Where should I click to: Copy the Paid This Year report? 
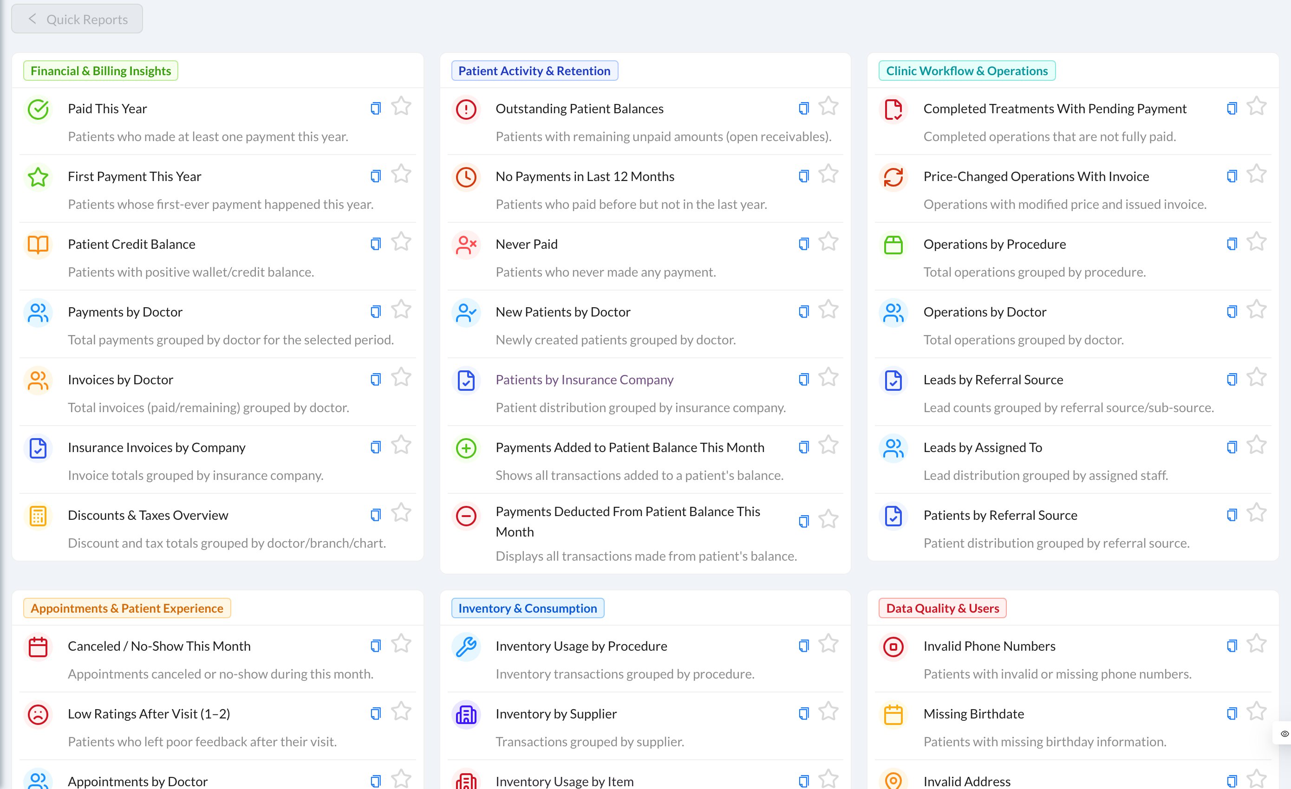tap(376, 109)
